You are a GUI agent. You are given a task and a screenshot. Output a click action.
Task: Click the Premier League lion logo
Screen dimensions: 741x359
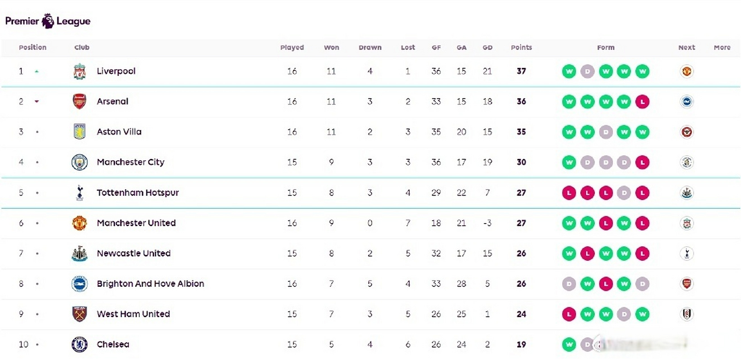coord(48,21)
